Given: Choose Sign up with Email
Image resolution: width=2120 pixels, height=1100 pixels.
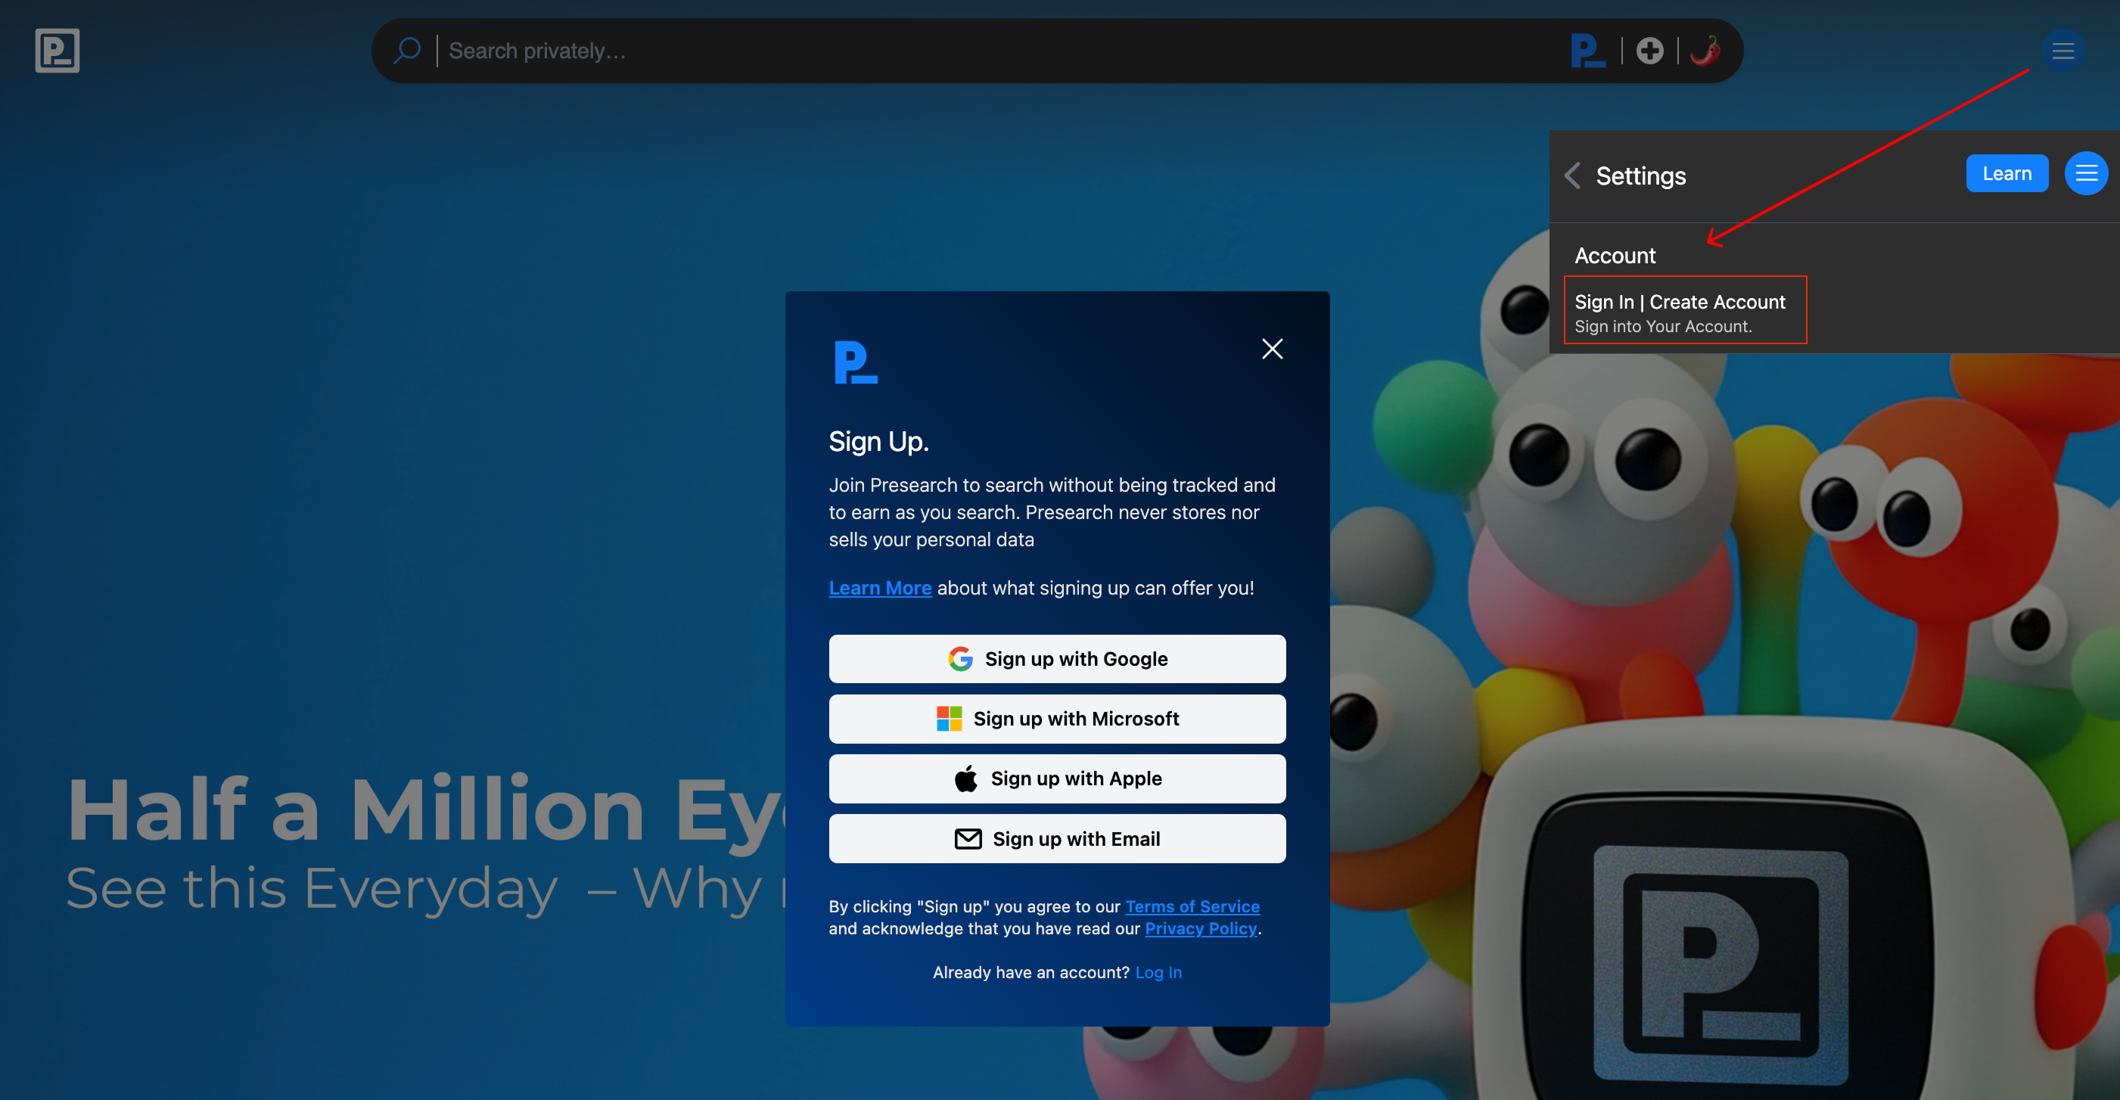Looking at the screenshot, I should tap(1057, 839).
